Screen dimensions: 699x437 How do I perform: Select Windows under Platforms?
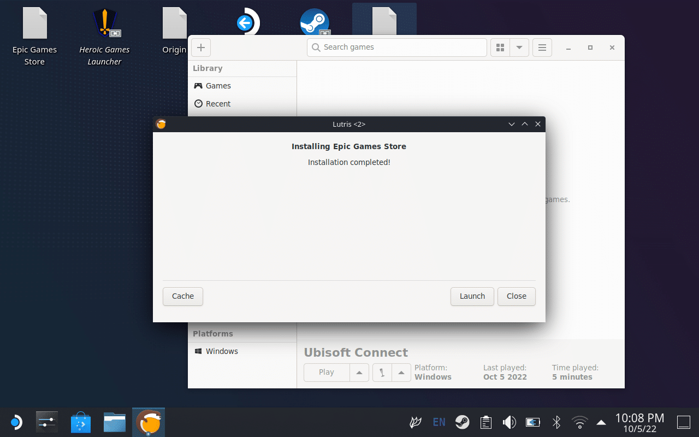(x=242, y=351)
